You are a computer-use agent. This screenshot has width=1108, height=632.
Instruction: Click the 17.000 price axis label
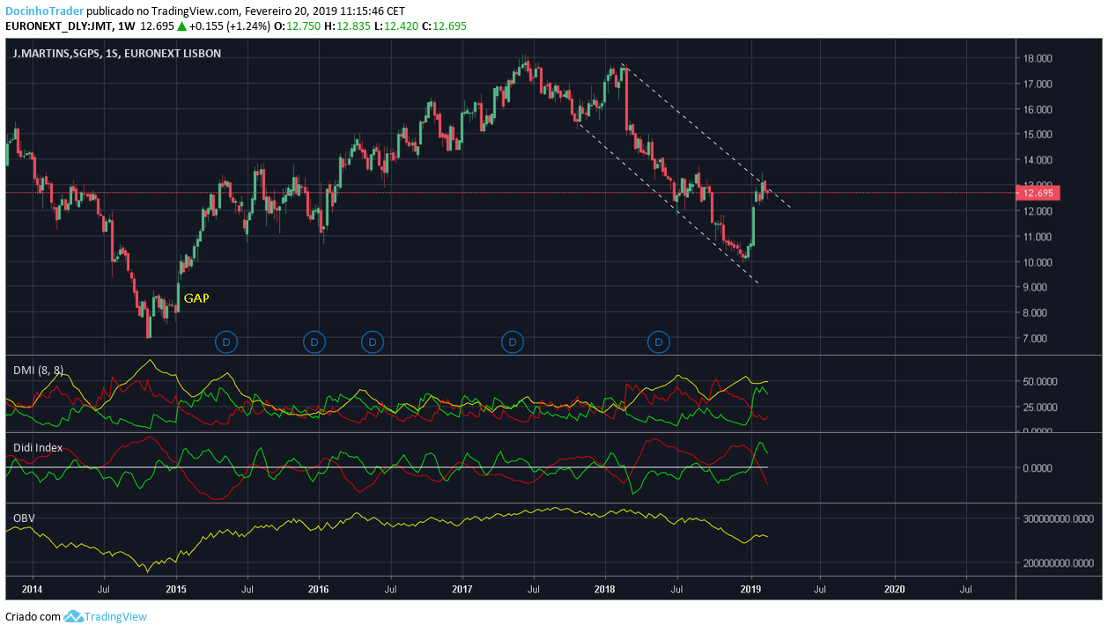click(1038, 85)
